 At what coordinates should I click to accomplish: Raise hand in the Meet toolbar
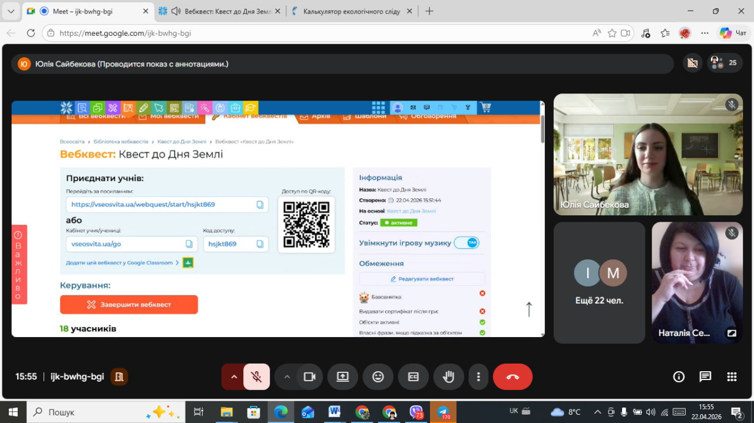(448, 377)
